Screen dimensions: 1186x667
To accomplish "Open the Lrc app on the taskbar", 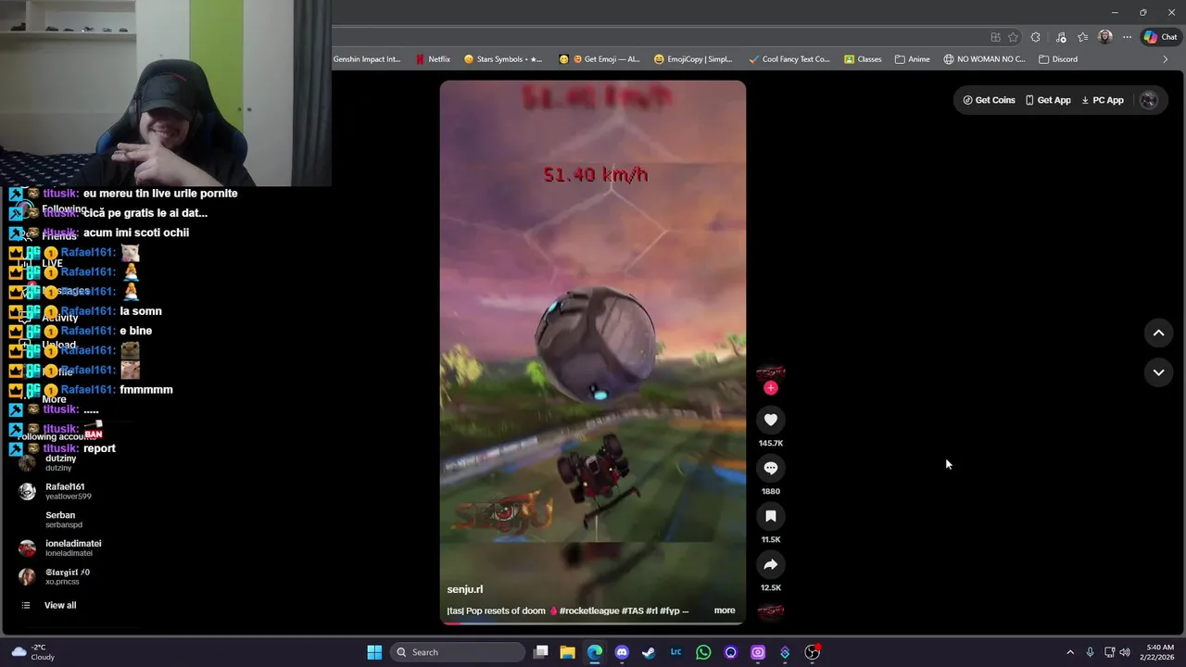I will pos(676,652).
